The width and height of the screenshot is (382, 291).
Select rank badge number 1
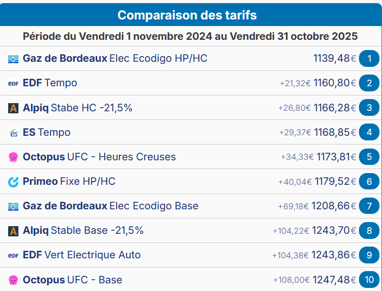(x=369, y=59)
